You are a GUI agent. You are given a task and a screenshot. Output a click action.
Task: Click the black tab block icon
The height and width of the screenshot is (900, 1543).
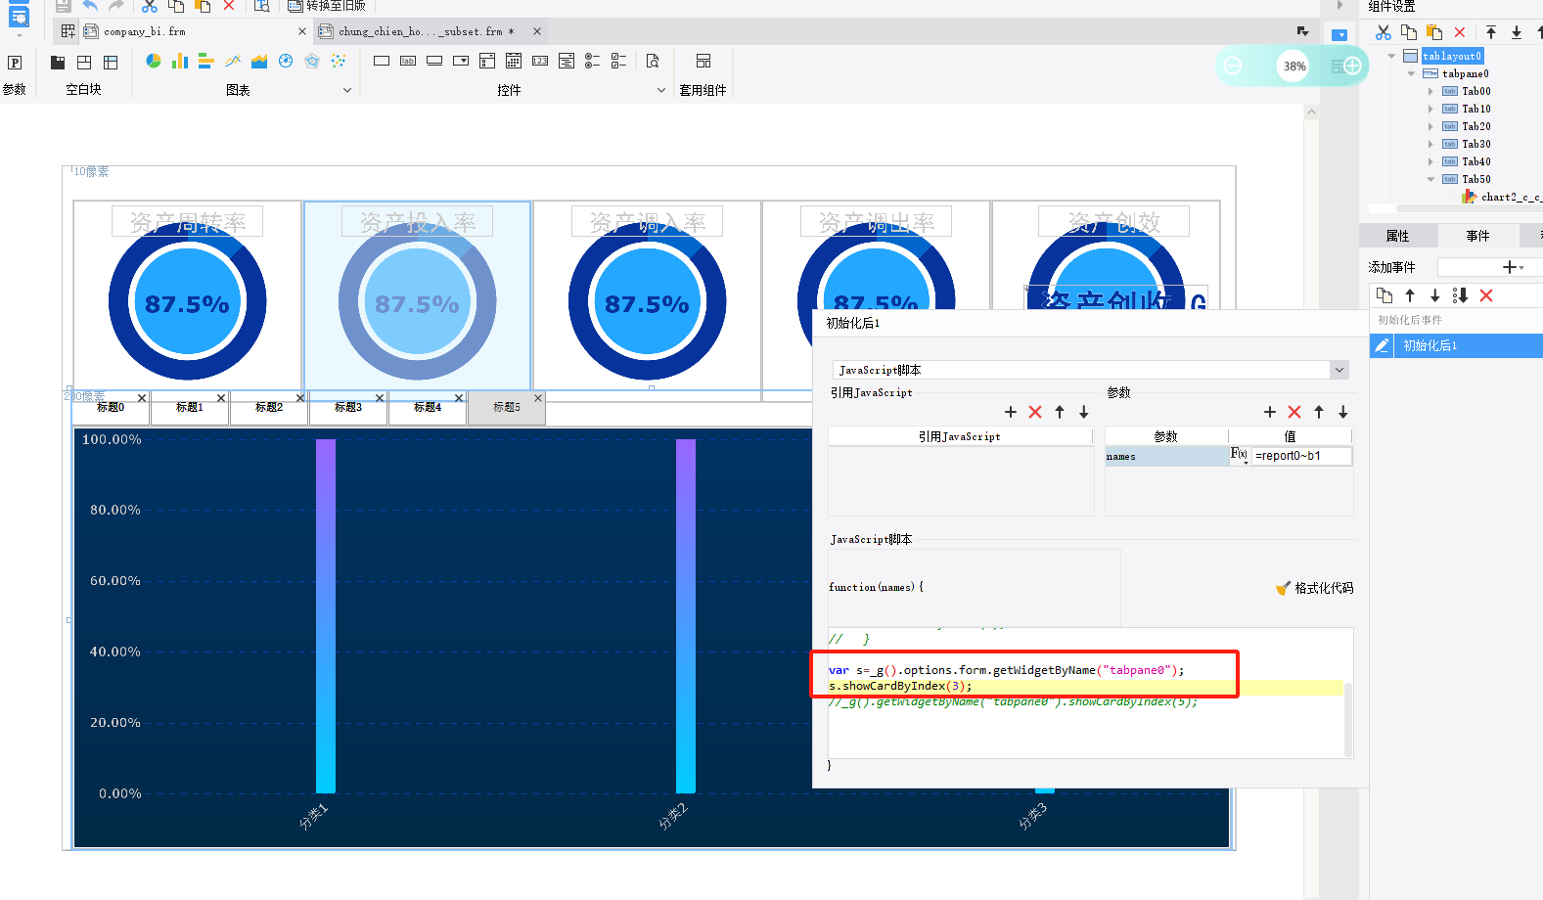coord(58,63)
